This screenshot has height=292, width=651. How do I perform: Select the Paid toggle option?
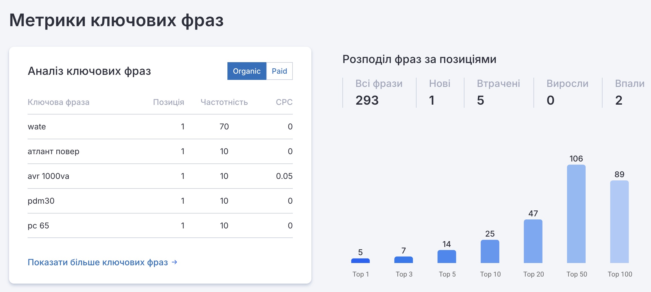point(279,71)
